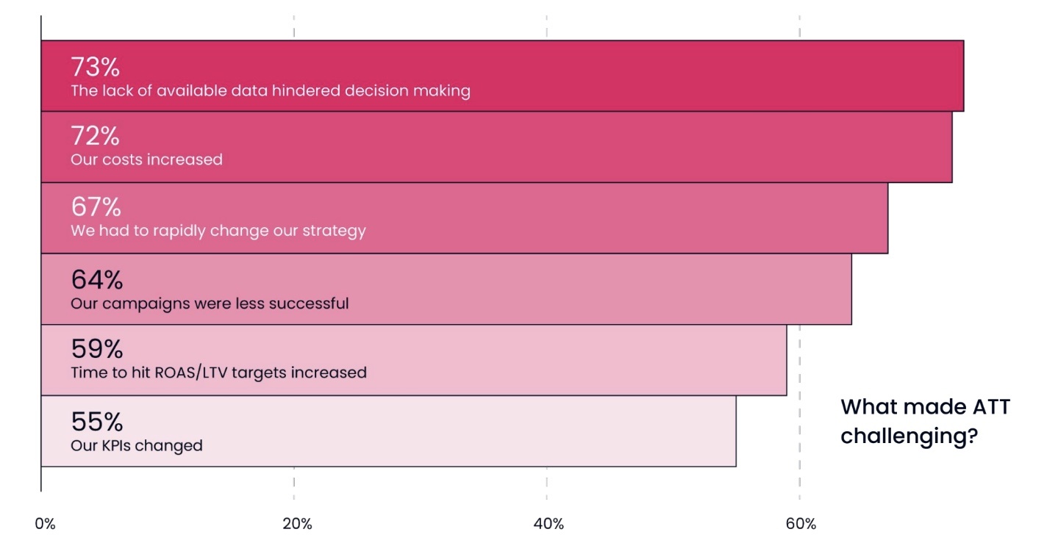Click the '59%' value text
The height and width of the screenshot is (554, 1047).
96,348
